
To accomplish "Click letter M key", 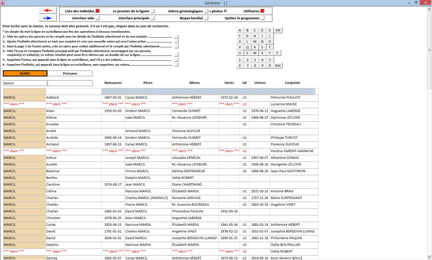I will pos(255,41).
